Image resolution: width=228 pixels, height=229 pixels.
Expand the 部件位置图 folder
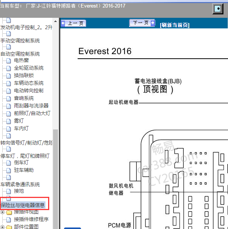point(2,227)
